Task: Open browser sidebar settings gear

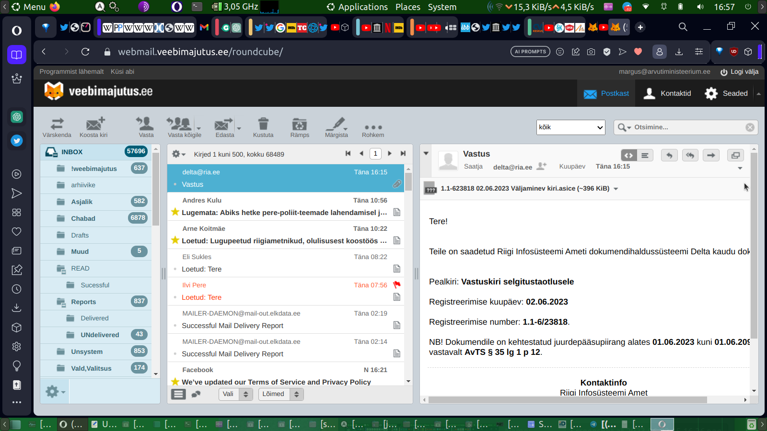Action: coord(17,347)
